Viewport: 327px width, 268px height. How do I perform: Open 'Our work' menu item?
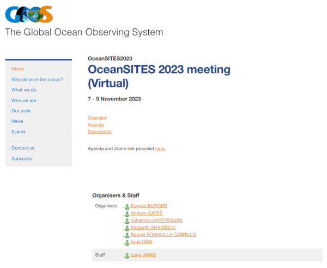[x=21, y=111]
